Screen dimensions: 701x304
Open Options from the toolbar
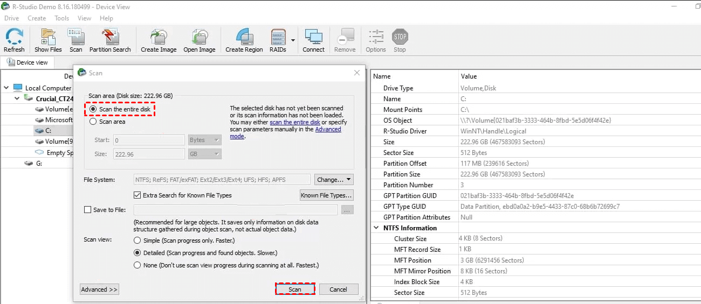[376, 40]
